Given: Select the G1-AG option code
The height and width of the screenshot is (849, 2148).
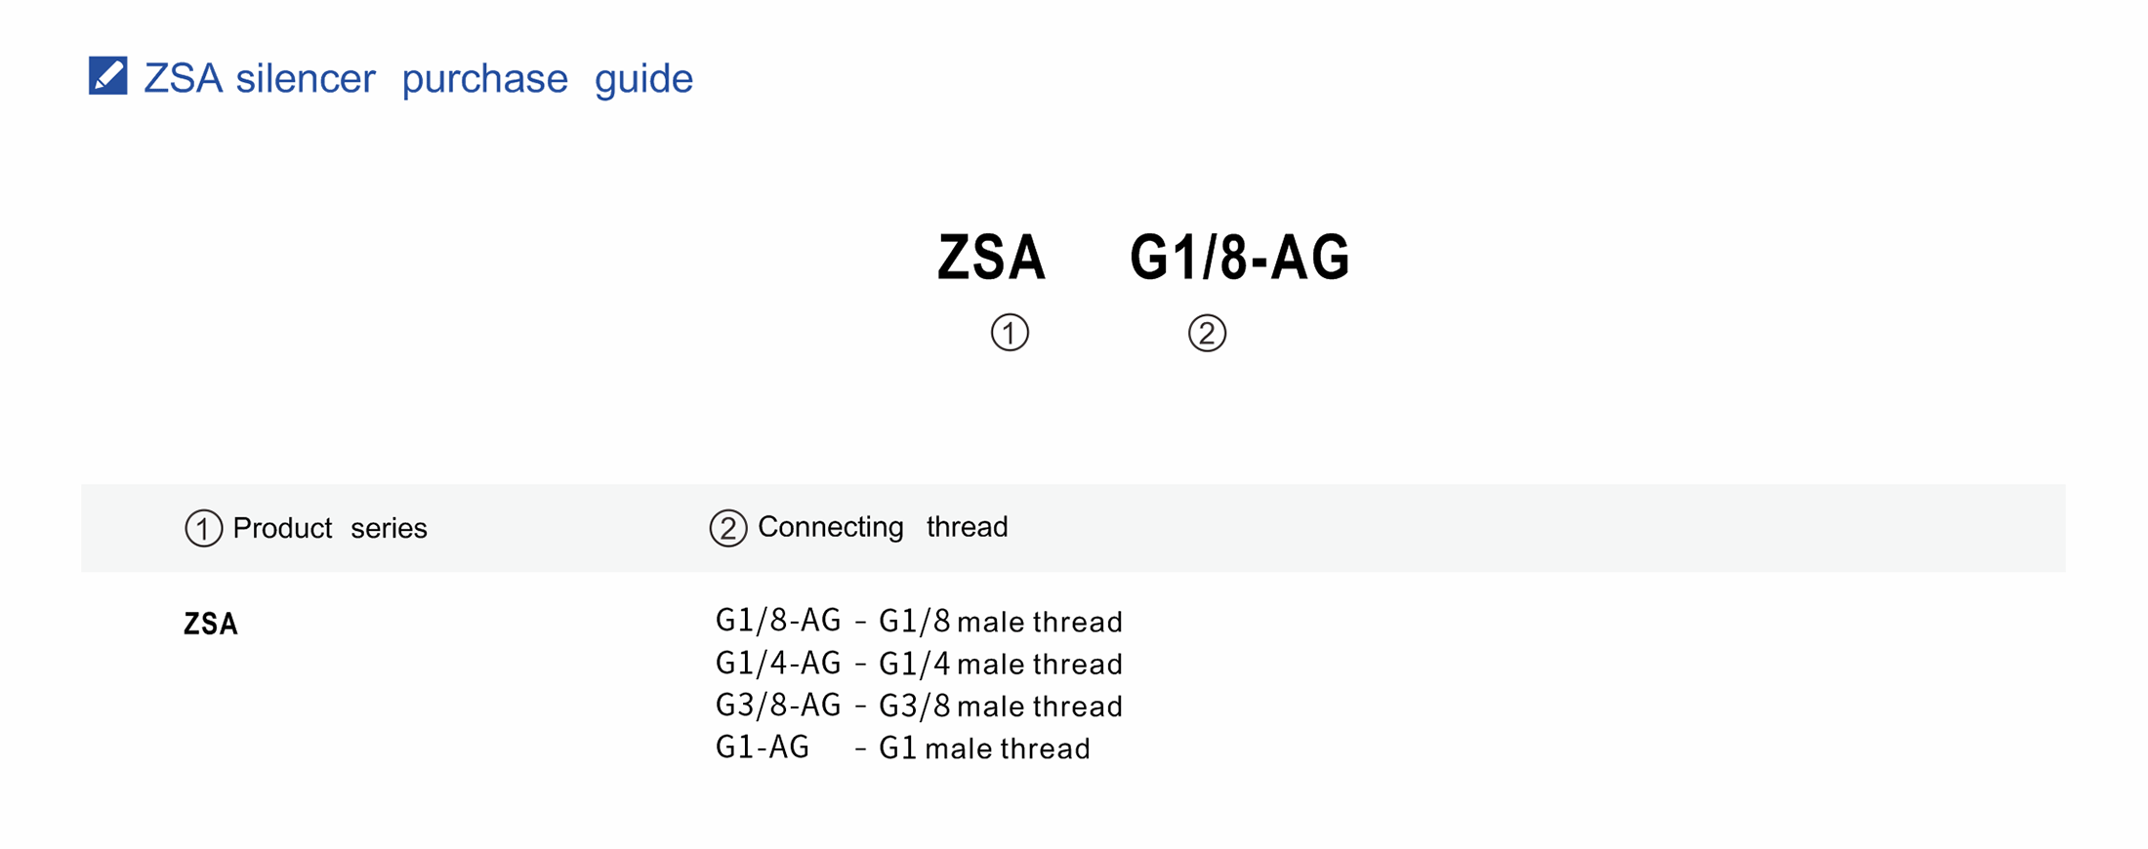Looking at the screenshot, I should (763, 747).
